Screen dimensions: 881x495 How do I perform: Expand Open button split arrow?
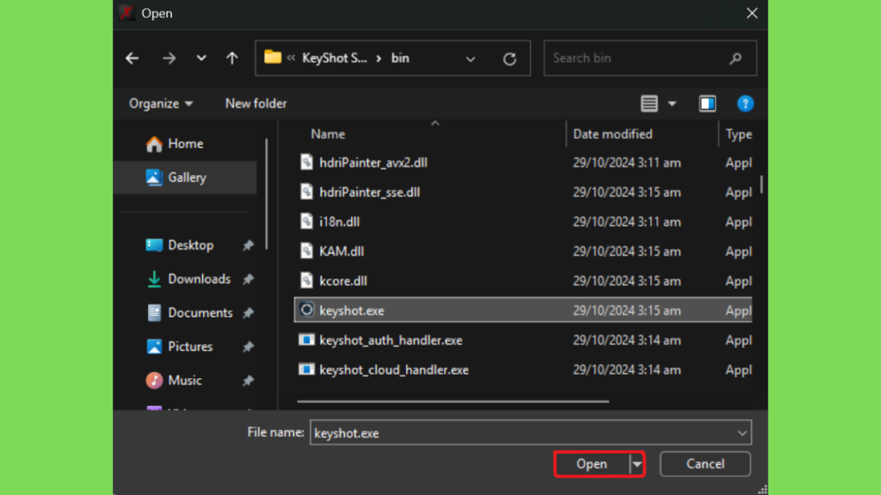(x=637, y=464)
